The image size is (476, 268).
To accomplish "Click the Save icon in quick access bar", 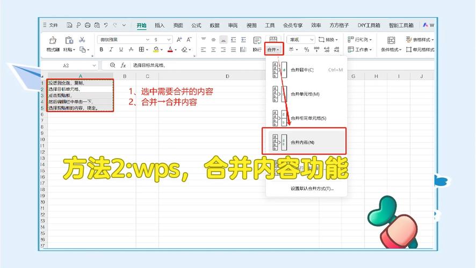I will (x=69, y=25).
